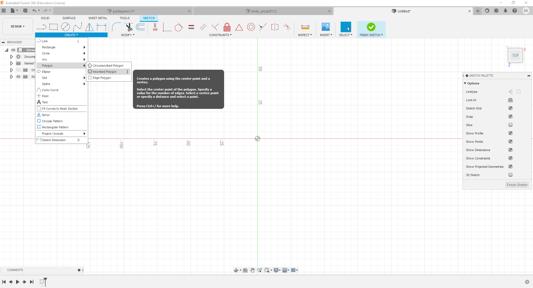The width and height of the screenshot is (533, 288).
Task: Select Edge Polygon menu entry
Action: (x=109, y=78)
